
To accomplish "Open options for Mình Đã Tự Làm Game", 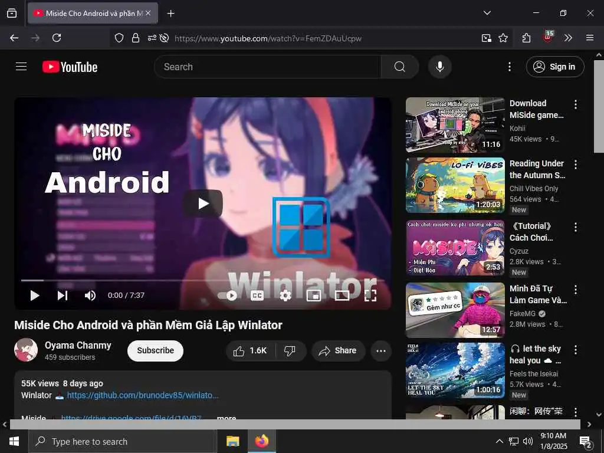I will point(576,289).
